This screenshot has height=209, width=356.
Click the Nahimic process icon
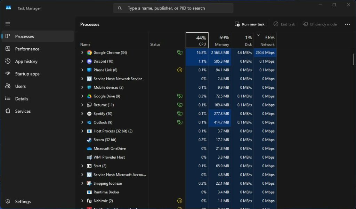pos(89,201)
